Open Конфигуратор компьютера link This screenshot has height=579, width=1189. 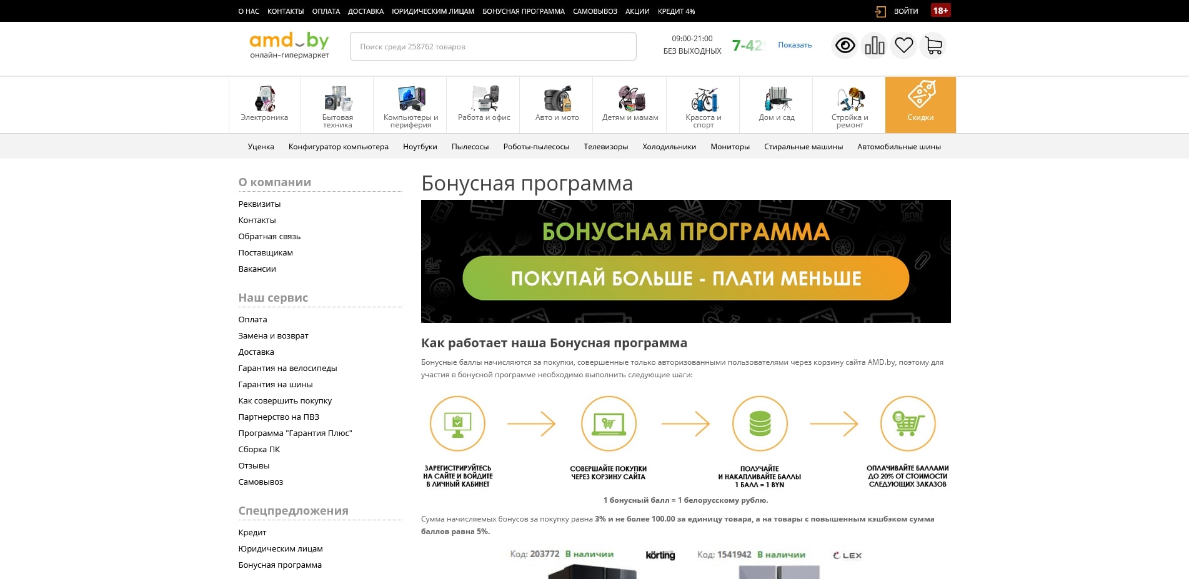[338, 146]
